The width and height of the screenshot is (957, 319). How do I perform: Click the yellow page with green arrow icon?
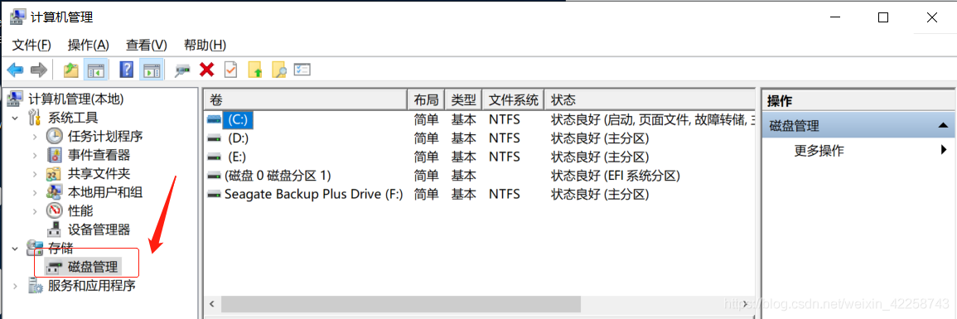point(255,70)
